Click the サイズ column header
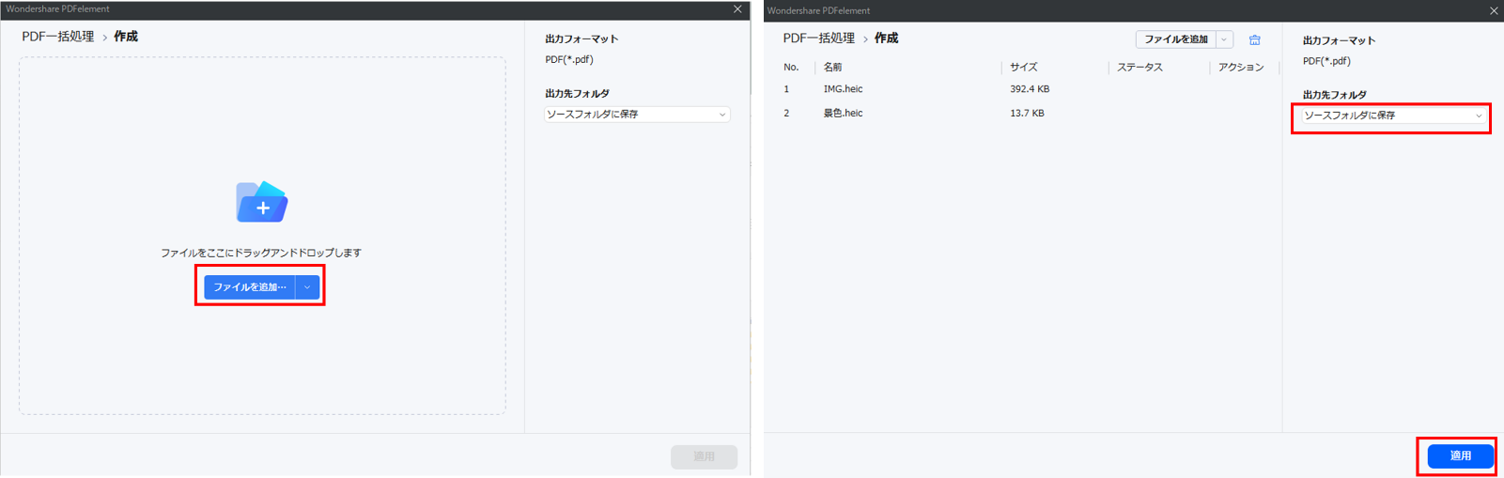Viewport: 1504px width, 478px height. click(1024, 68)
